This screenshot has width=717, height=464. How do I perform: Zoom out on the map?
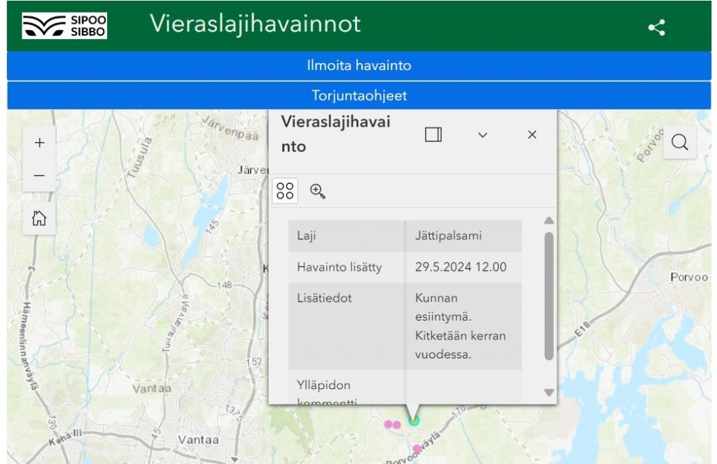39,176
